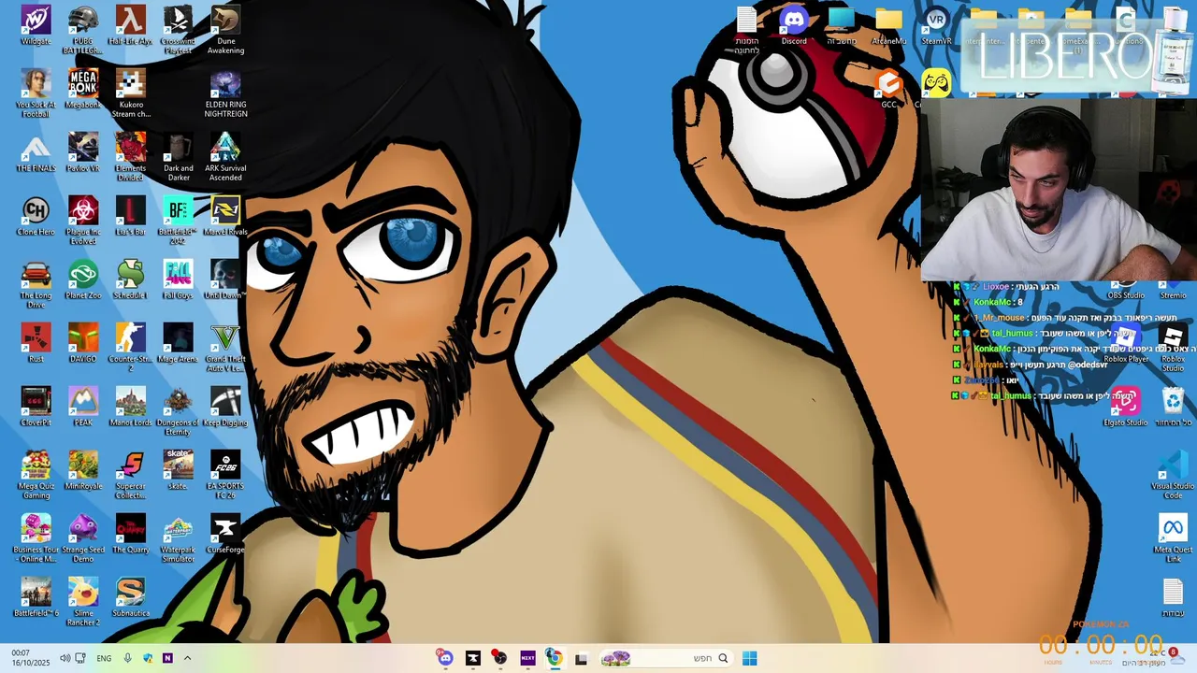Open the purple NEXT app on taskbar
Viewport: 1197px width, 673px height.
click(x=527, y=658)
